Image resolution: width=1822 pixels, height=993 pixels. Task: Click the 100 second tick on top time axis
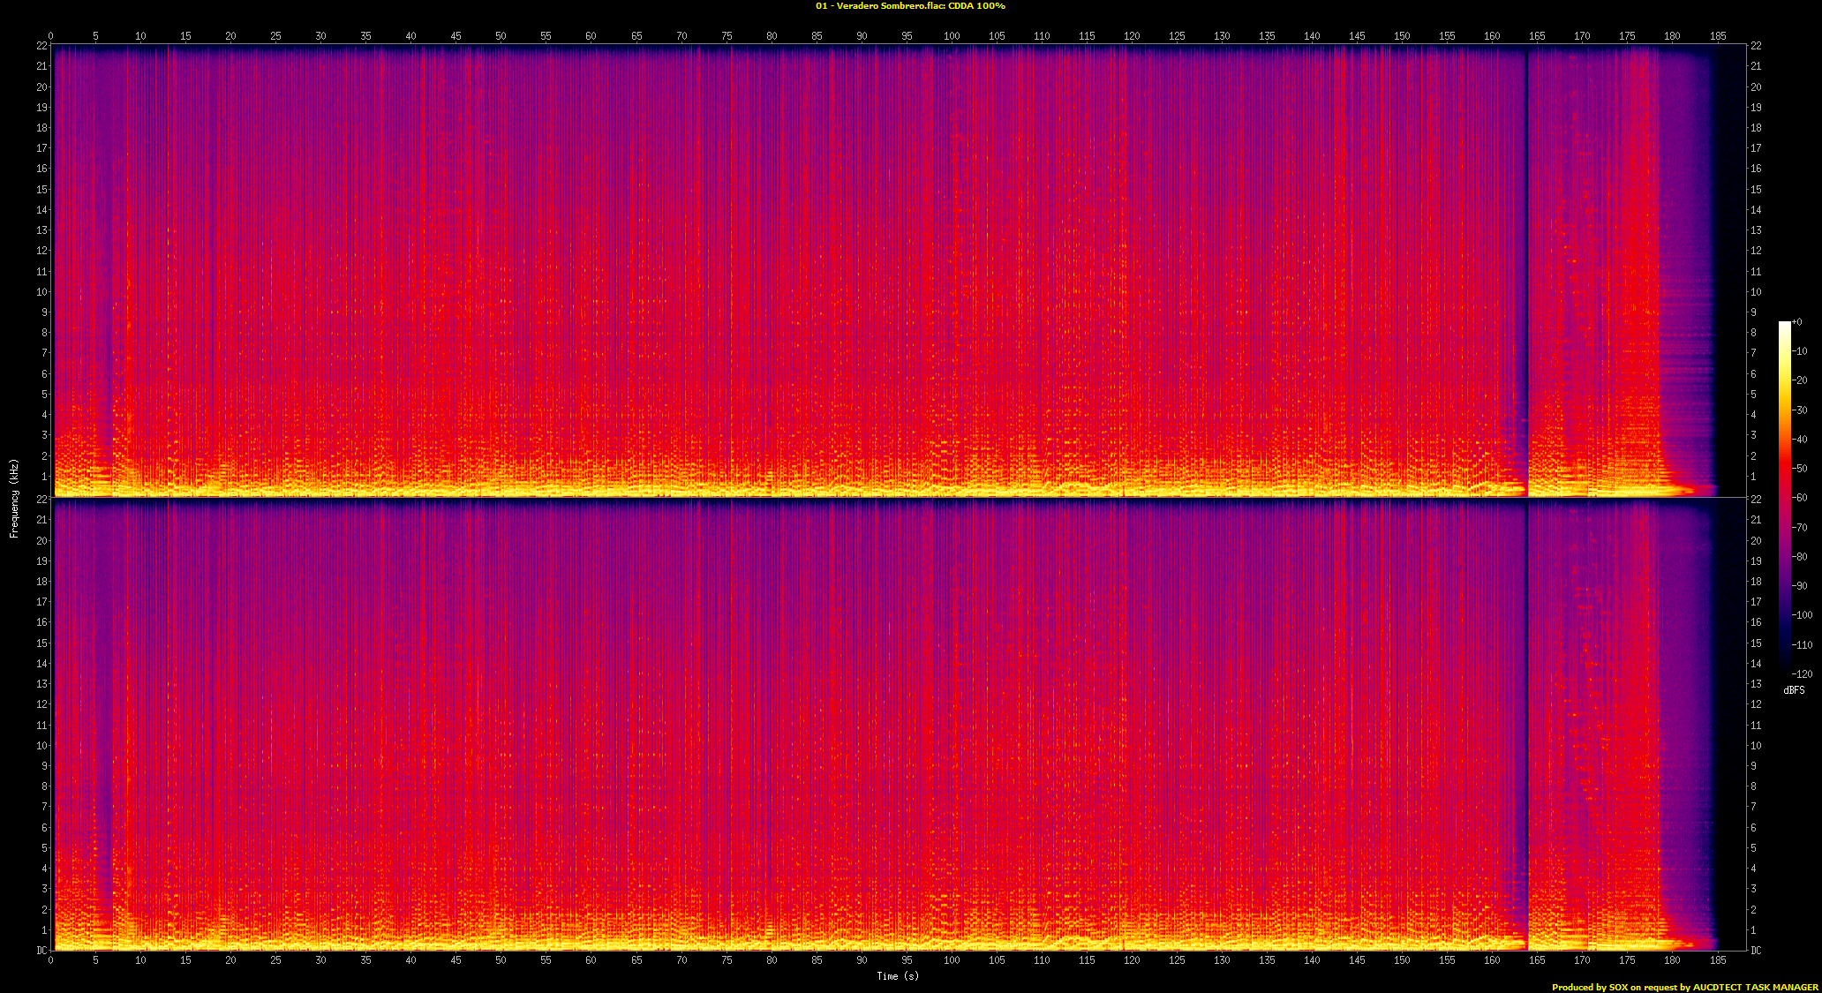click(x=952, y=36)
